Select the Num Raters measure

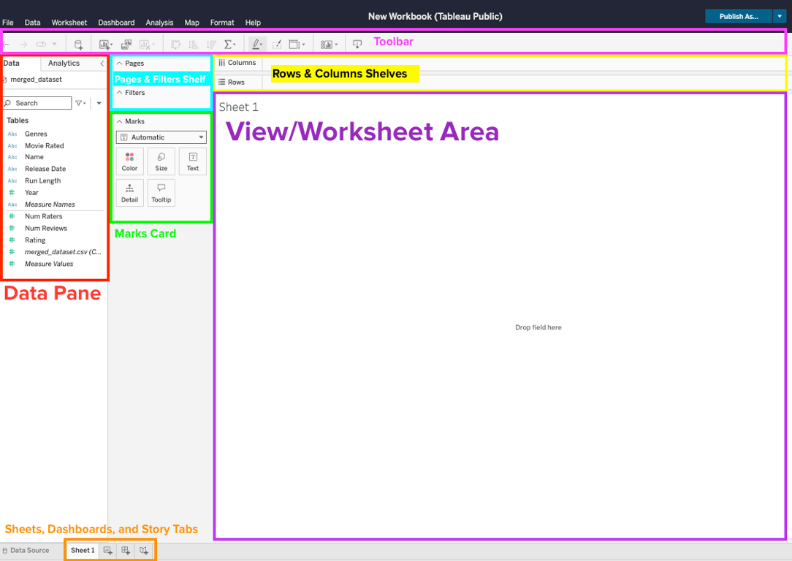pos(43,216)
